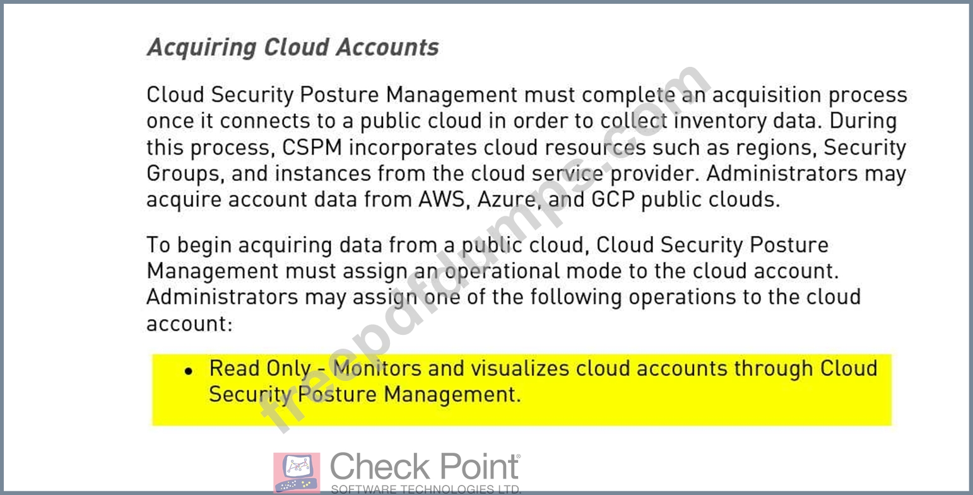973x495 pixels.
Task: Click the Check Point brand name text
Action: 423,468
